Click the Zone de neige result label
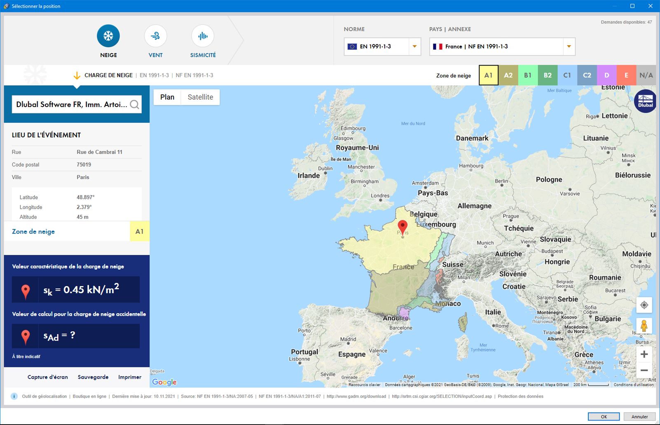The width and height of the screenshot is (660, 425). (x=33, y=231)
